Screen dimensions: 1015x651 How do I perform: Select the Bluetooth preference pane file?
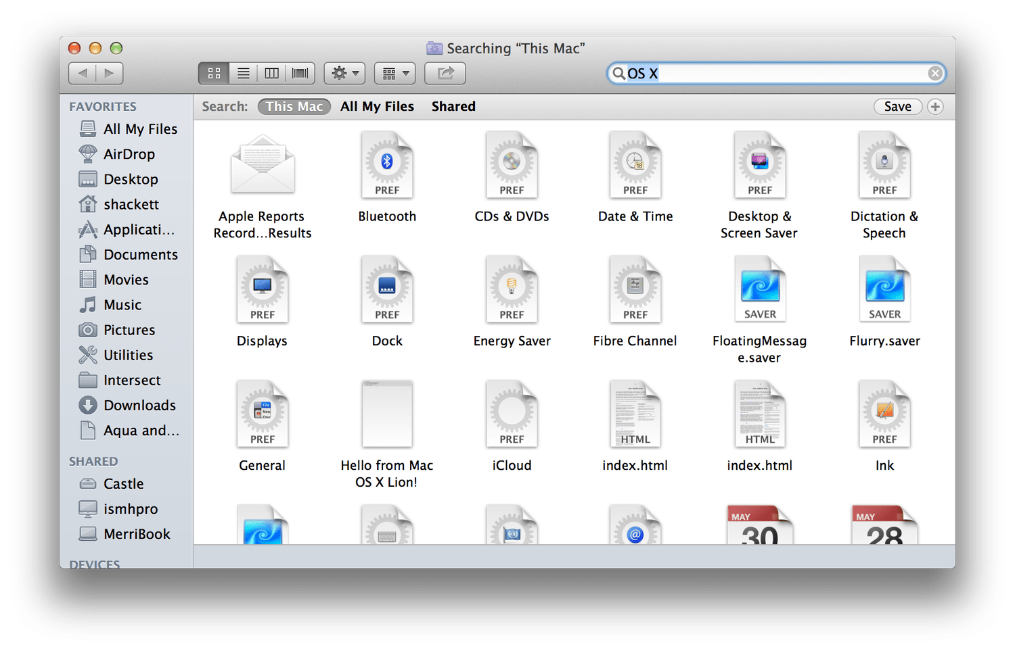point(387,178)
